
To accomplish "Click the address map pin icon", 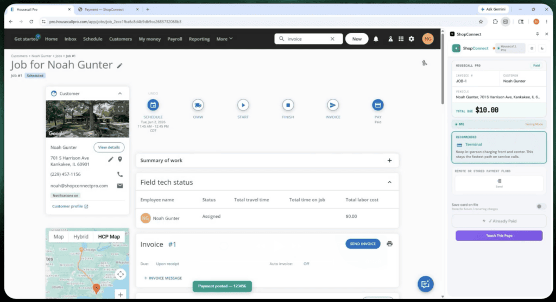I will tap(120, 159).
